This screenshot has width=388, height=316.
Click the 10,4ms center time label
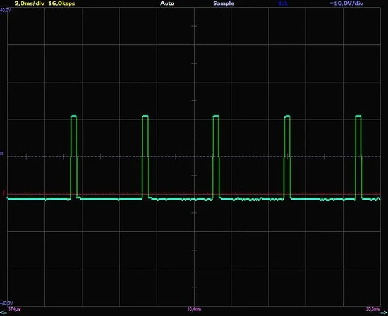[x=194, y=309]
